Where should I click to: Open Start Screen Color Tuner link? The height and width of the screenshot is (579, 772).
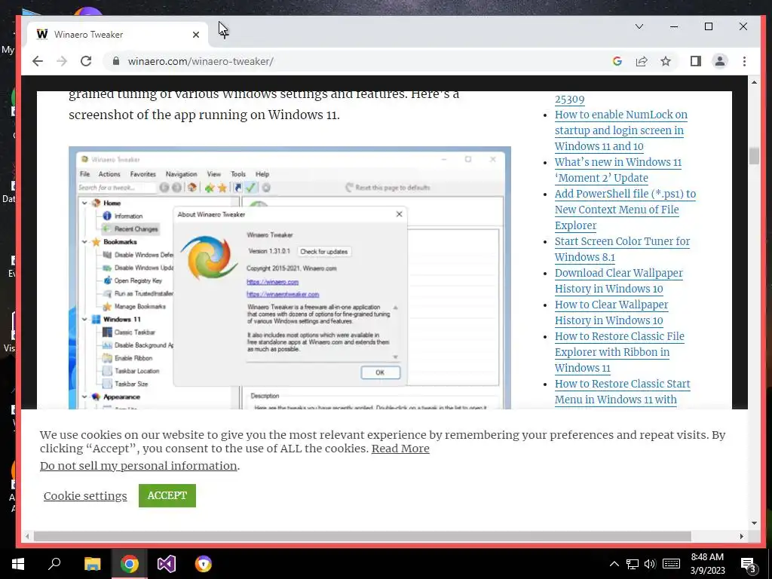click(622, 249)
